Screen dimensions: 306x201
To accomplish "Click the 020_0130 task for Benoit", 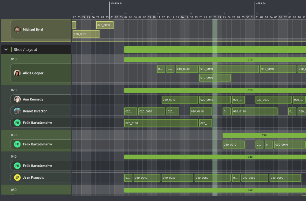I will click(x=254, y=111).
